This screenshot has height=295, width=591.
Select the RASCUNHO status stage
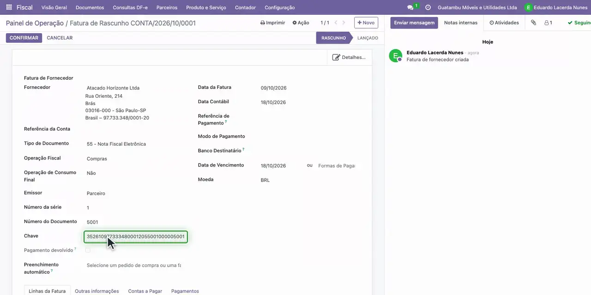[x=333, y=38]
